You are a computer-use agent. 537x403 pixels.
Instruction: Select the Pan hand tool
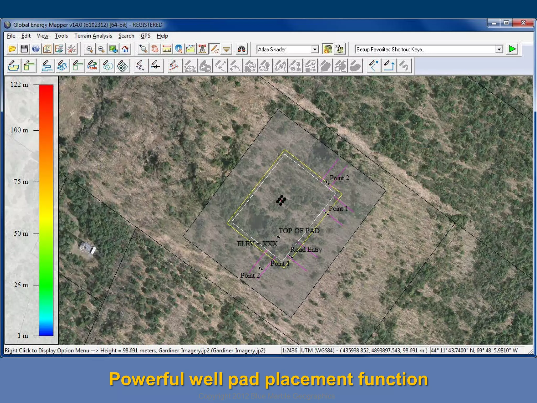click(155, 49)
